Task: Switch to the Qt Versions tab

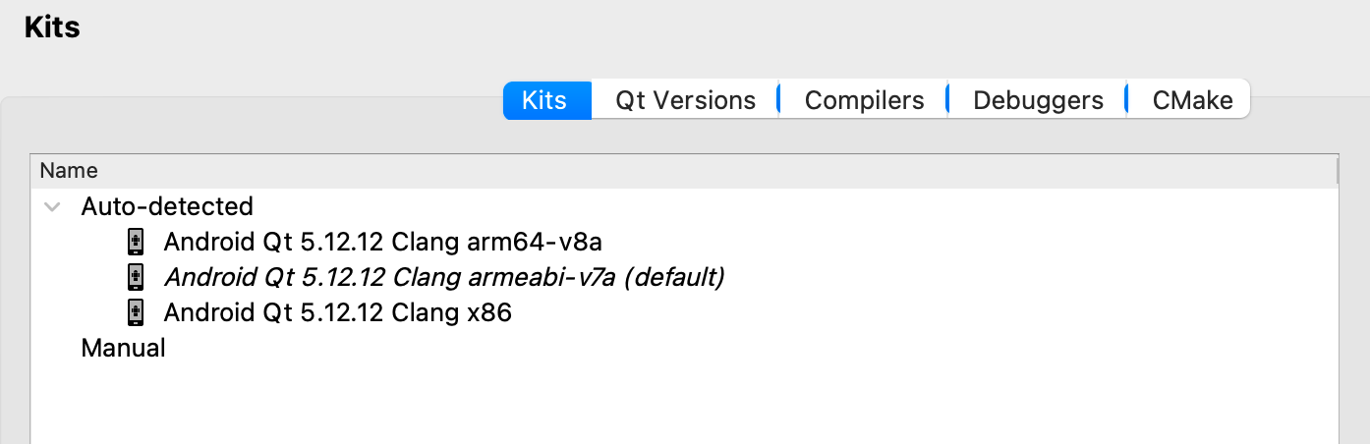Action: click(686, 100)
